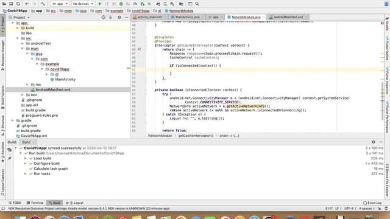This screenshot has height=219, width=390.
Task: Click the breakpoint marker in the line 46 gutter
Action: tap(140, 49)
